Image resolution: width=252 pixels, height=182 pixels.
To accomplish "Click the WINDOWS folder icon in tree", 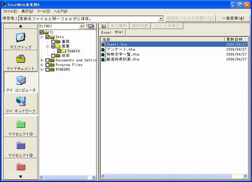I will point(52,70).
